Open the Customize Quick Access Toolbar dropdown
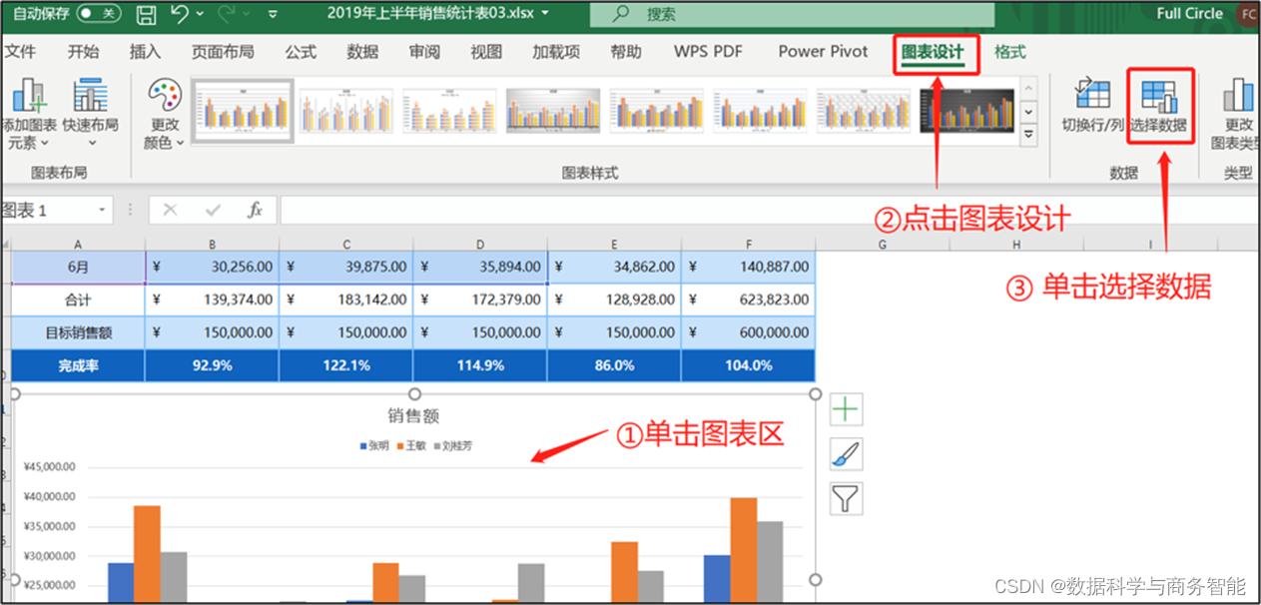This screenshot has height=605, width=1261. point(273,14)
